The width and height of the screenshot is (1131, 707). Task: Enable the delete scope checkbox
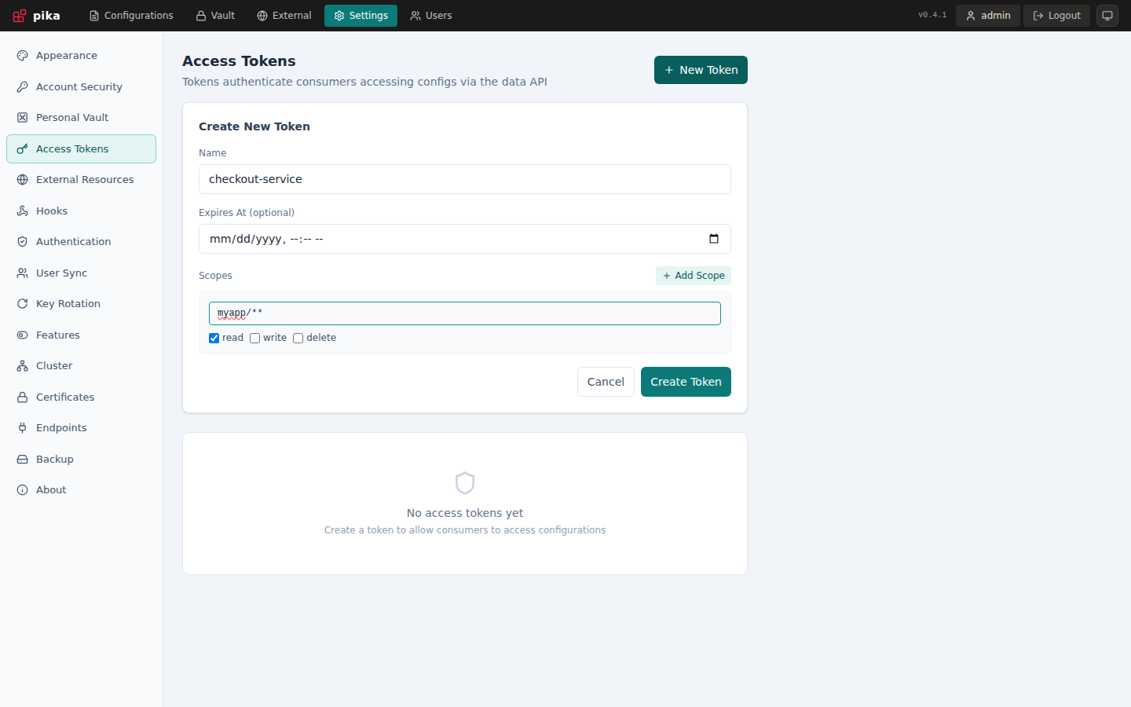click(x=298, y=338)
